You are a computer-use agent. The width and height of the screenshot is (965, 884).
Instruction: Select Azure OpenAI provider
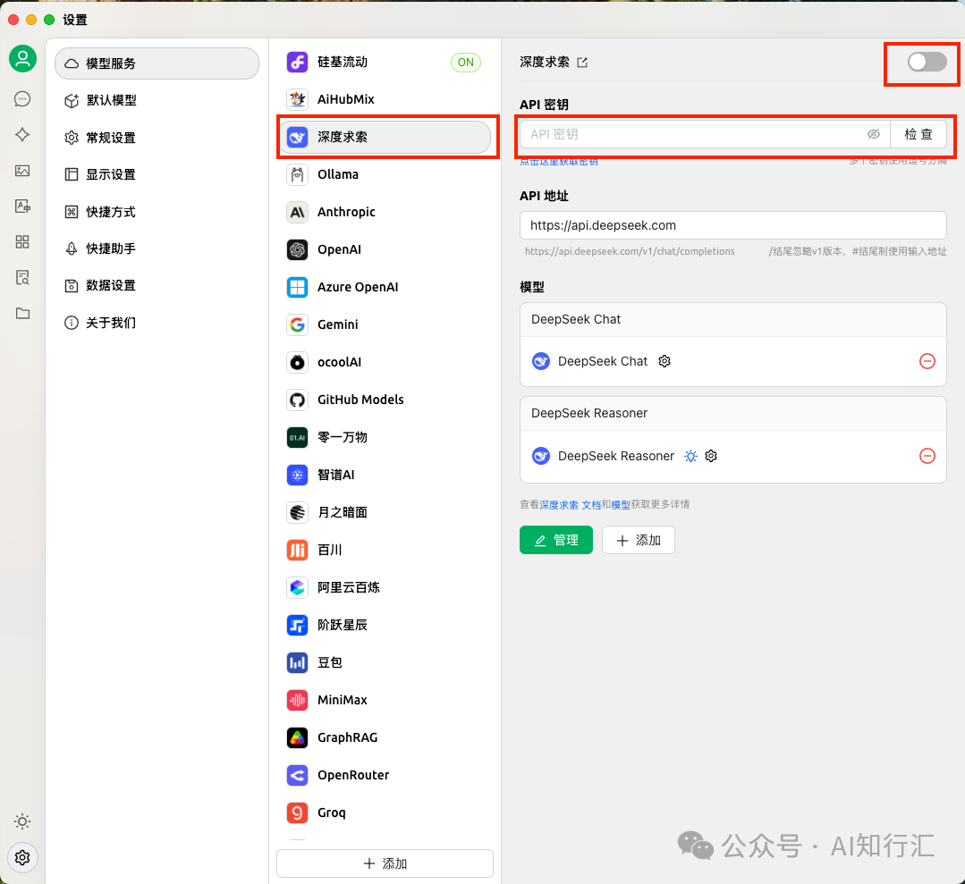pos(385,287)
